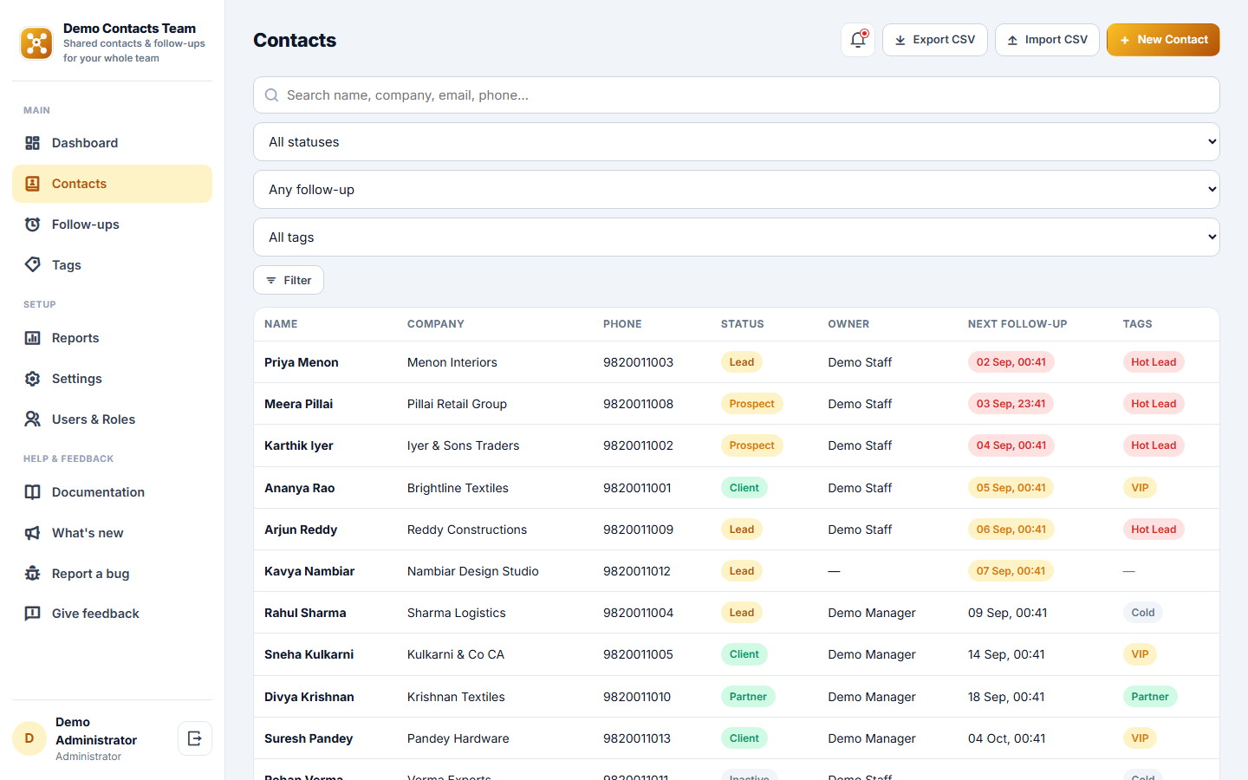This screenshot has height=780, width=1248.
Task: Click the Settings gear icon
Action: (33, 379)
